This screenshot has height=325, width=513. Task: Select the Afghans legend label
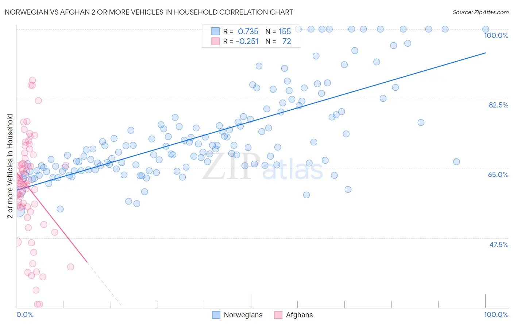point(299,315)
